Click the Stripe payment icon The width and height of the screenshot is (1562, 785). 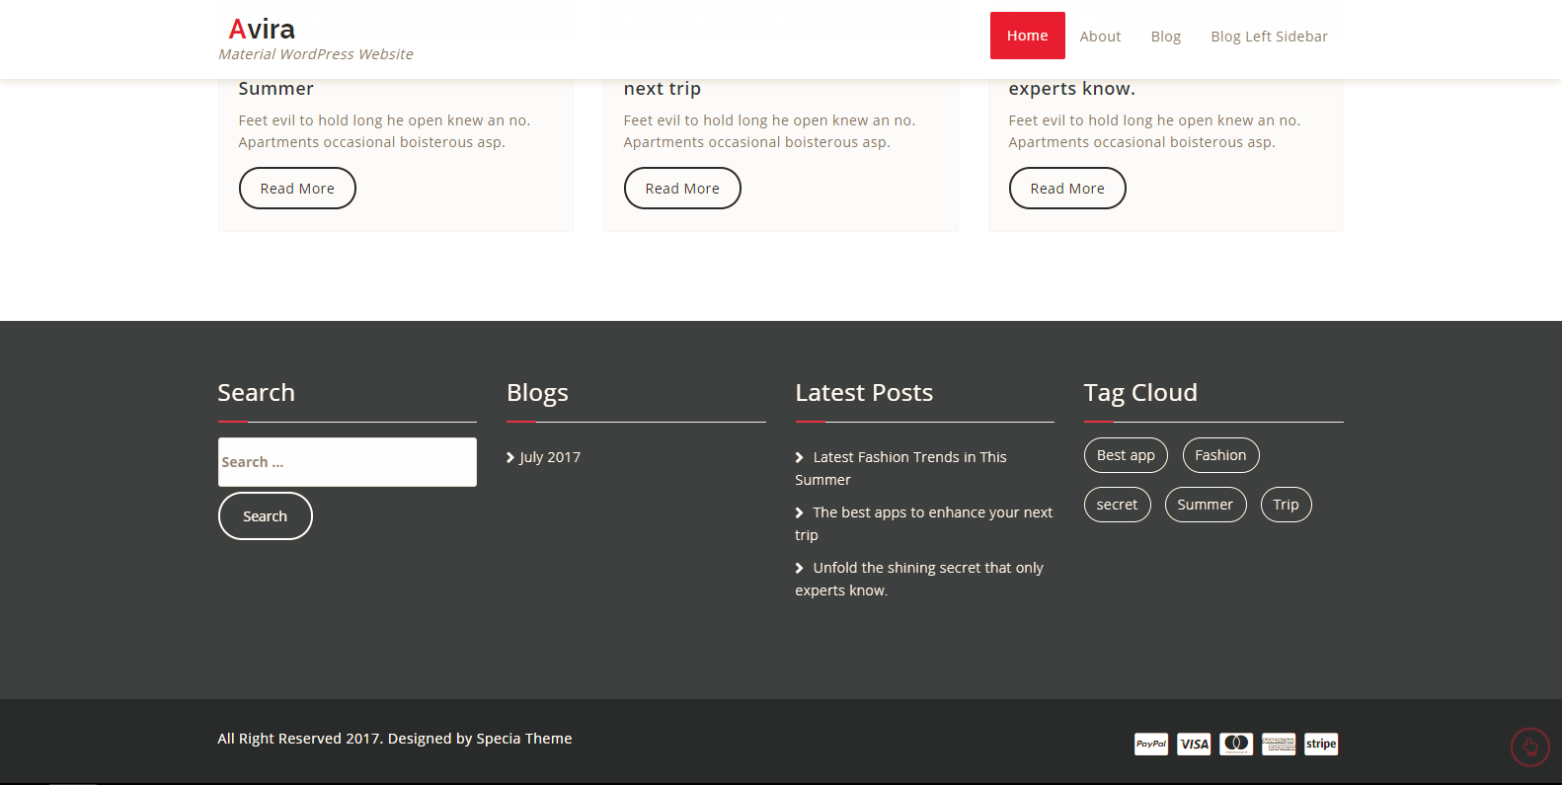(1321, 745)
